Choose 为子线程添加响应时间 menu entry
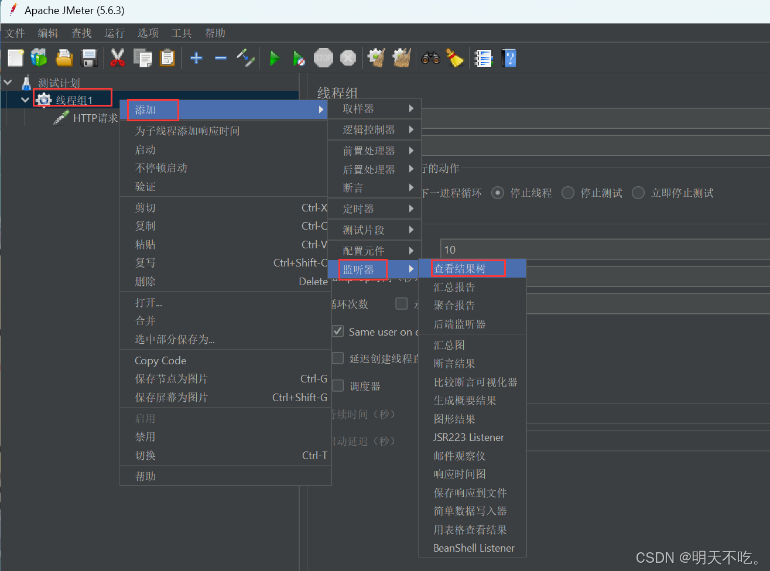Screen dimensions: 770x571 point(225,131)
